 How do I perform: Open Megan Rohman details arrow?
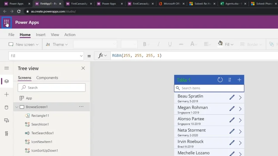point(240,109)
